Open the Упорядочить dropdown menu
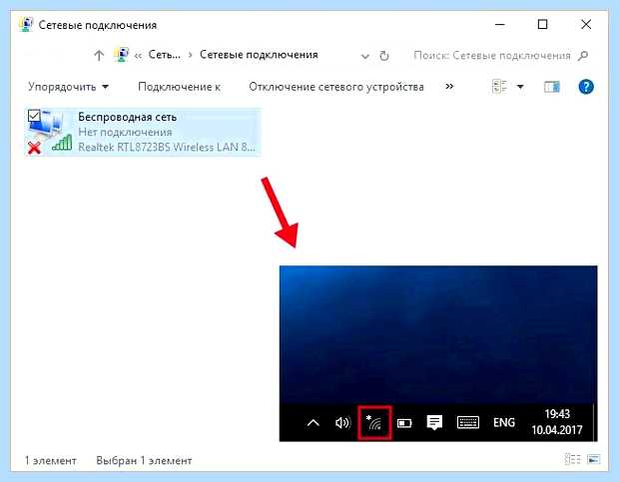This screenshot has width=619, height=482. point(68,87)
